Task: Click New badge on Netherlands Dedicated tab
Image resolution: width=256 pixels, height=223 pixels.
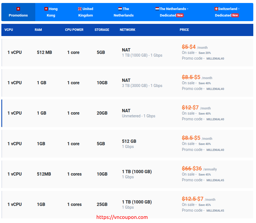Action: point(180,15)
